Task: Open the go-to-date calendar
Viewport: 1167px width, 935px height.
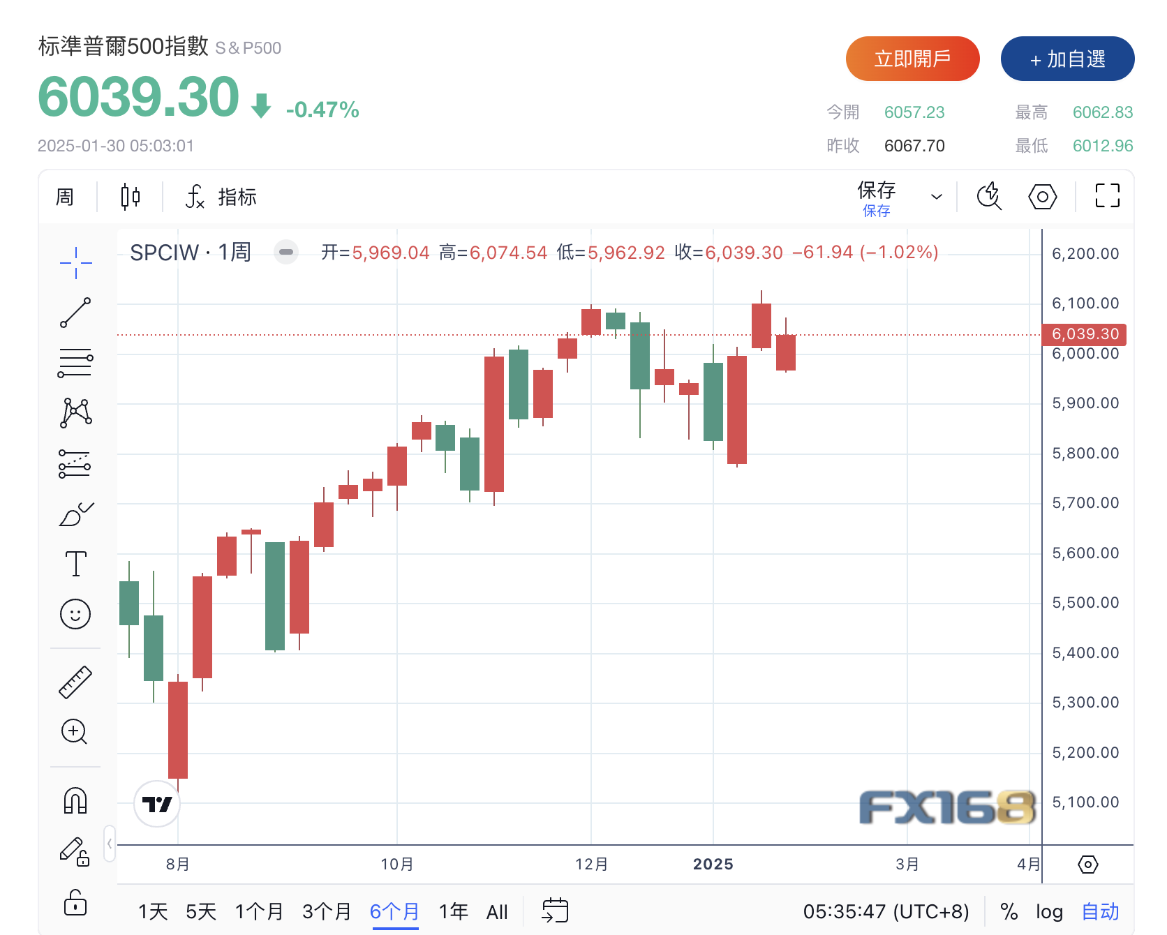Action: tap(555, 911)
